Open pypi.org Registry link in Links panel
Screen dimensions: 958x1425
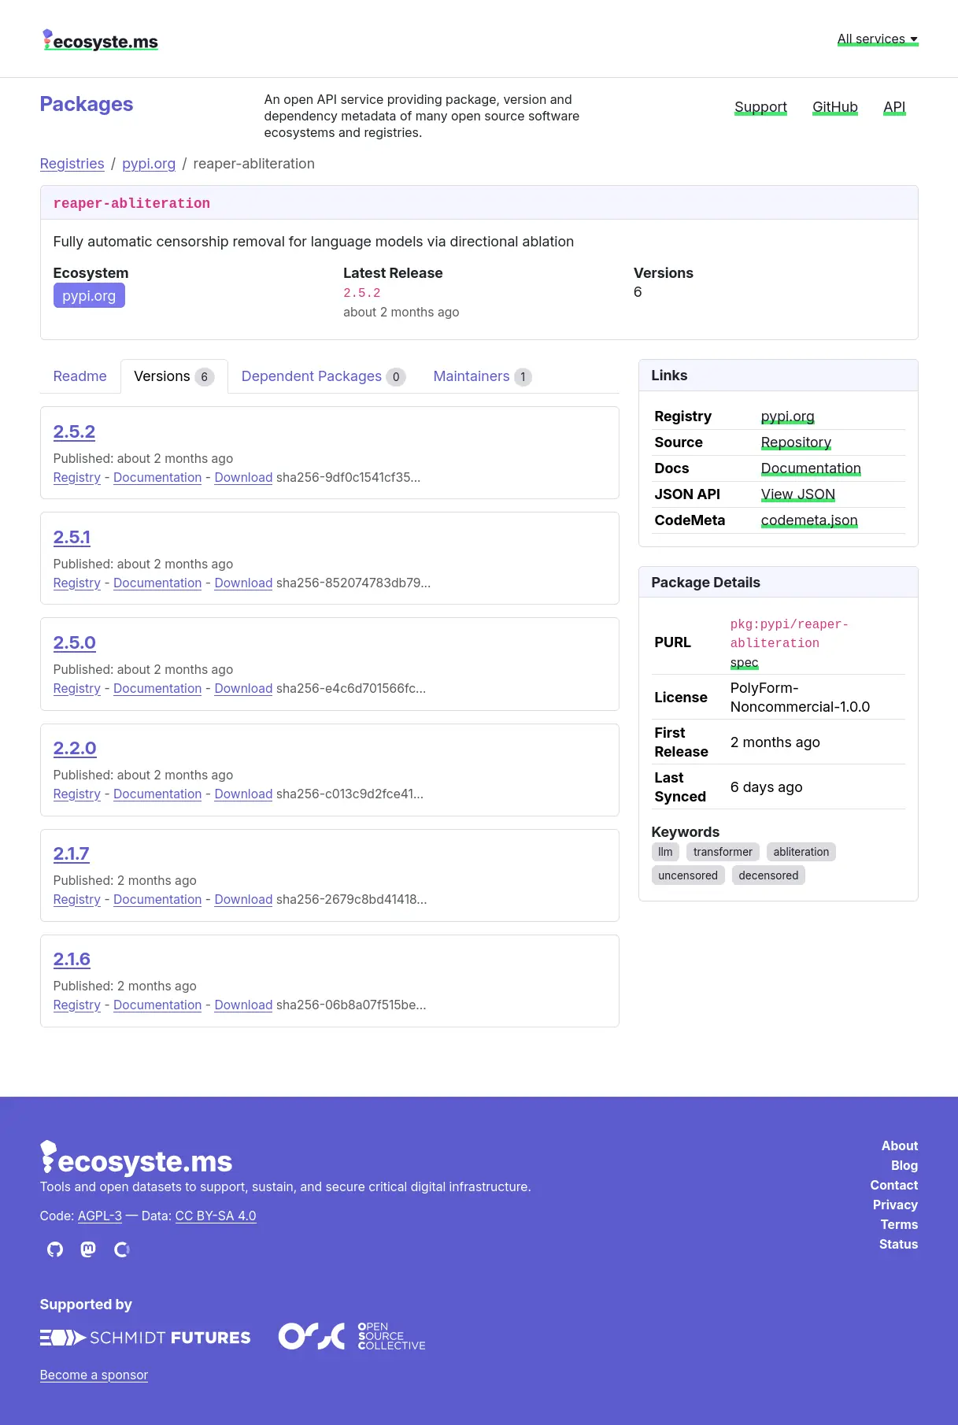[x=788, y=416]
